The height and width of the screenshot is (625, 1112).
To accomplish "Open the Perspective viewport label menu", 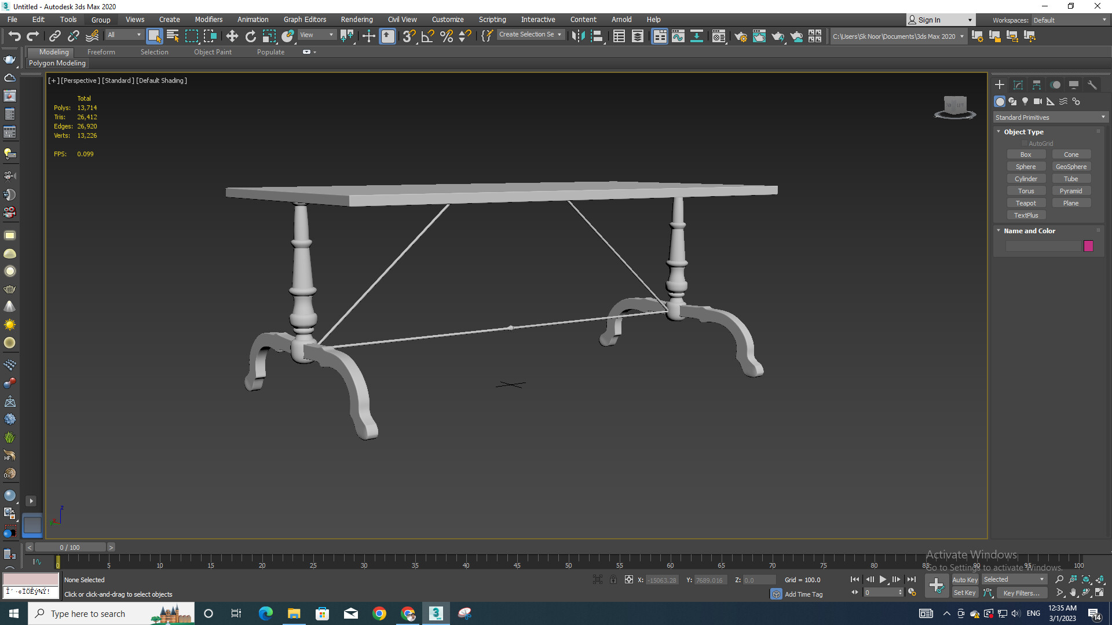I will tap(81, 80).
